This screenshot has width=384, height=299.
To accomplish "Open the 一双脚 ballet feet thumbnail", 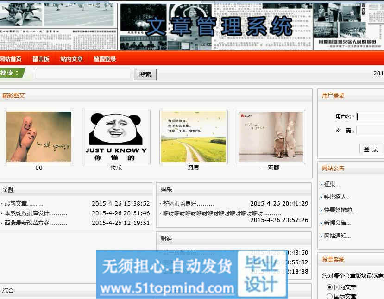I will pos(271,137).
